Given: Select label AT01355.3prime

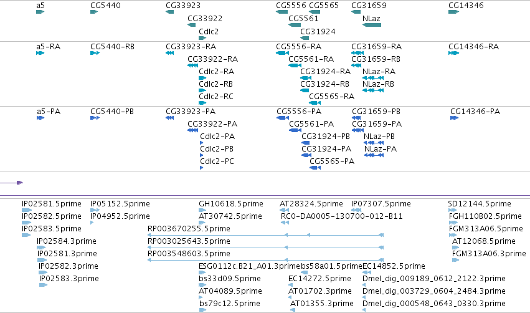Looking at the screenshot, I should click(321, 304).
